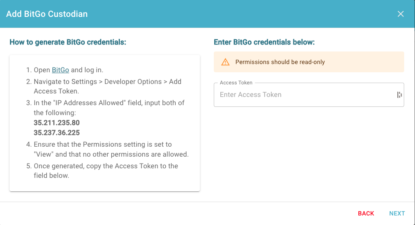The width and height of the screenshot is (415, 225).
Task: Click the password manager icon in Access Token field
Action: coord(399,95)
